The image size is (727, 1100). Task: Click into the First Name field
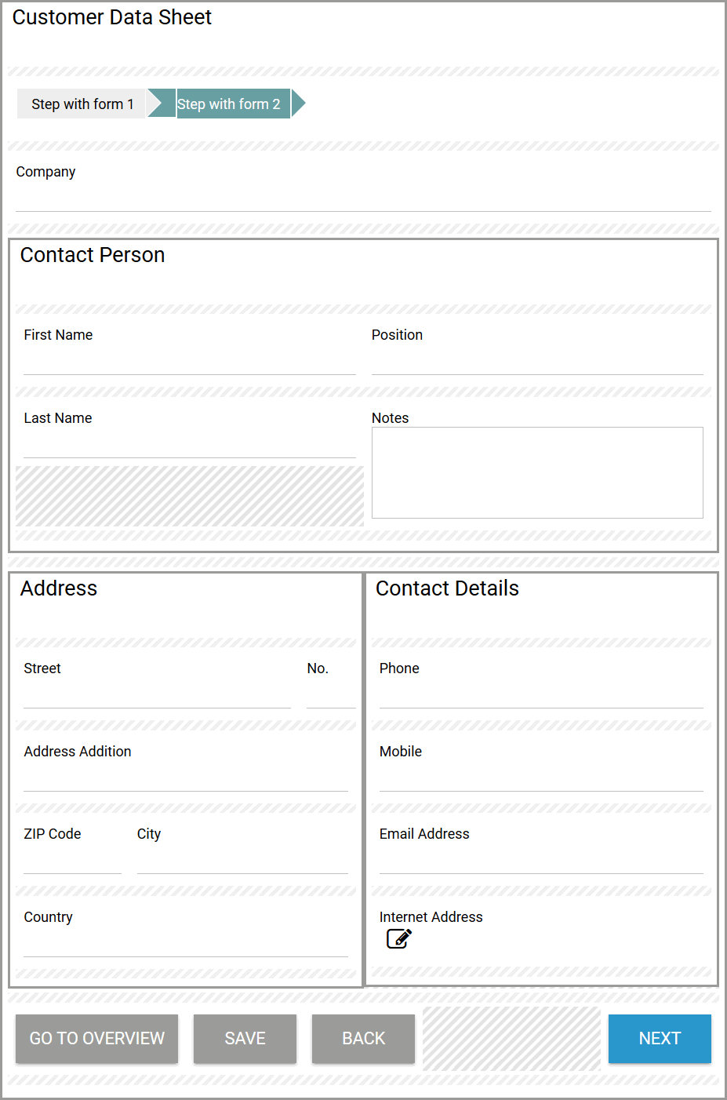(x=189, y=362)
